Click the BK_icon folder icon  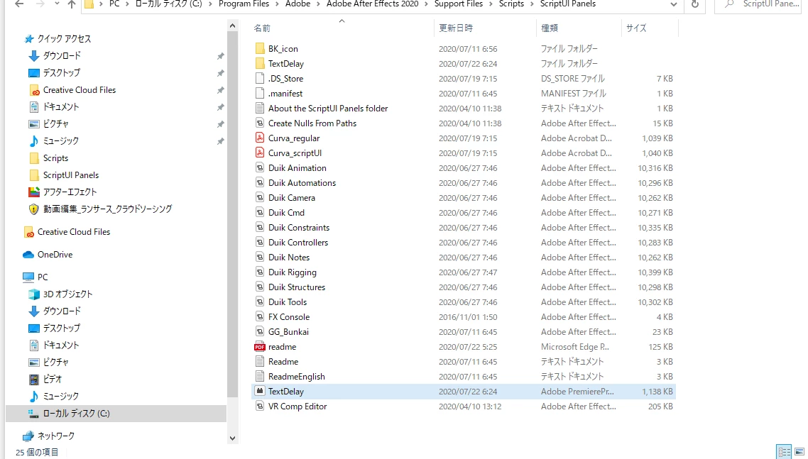(261, 49)
